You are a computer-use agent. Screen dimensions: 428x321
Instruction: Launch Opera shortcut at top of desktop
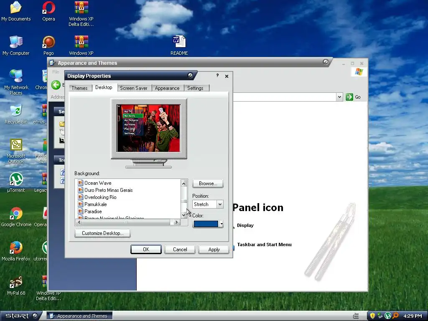[x=48, y=11]
